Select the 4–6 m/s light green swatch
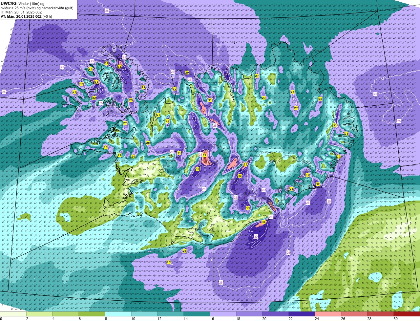This screenshot has height=321, width=420. pos(66,314)
